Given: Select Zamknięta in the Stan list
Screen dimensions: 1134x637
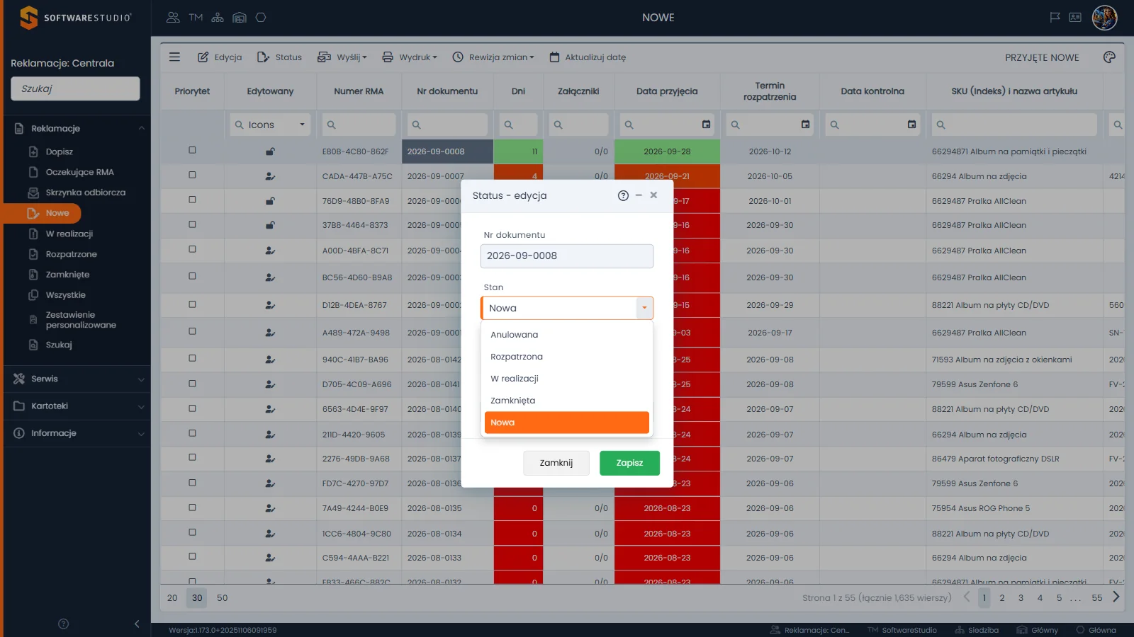Looking at the screenshot, I should (566, 401).
